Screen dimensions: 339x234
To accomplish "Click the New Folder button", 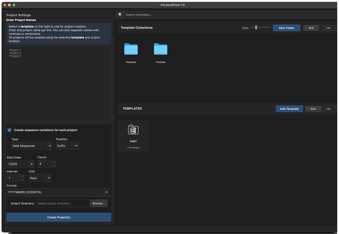I will pyautogui.click(x=286, y=28).
